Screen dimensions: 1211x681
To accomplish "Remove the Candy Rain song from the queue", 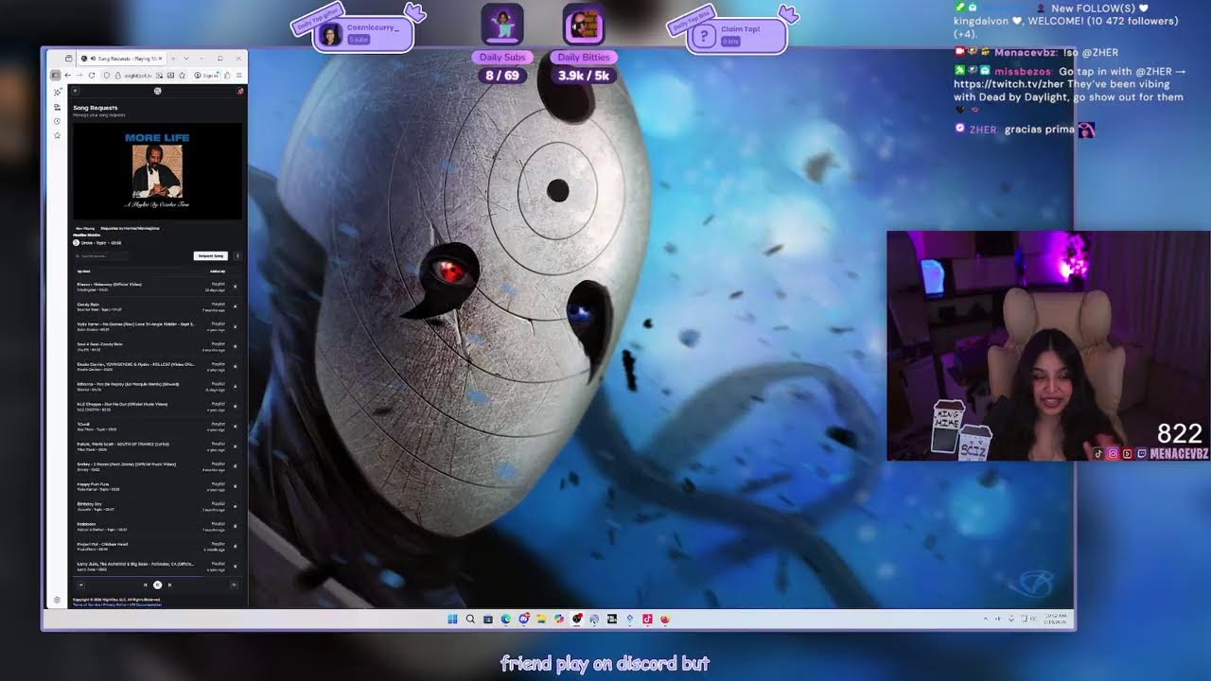I will pyautogui.click(x=236, y=306).
